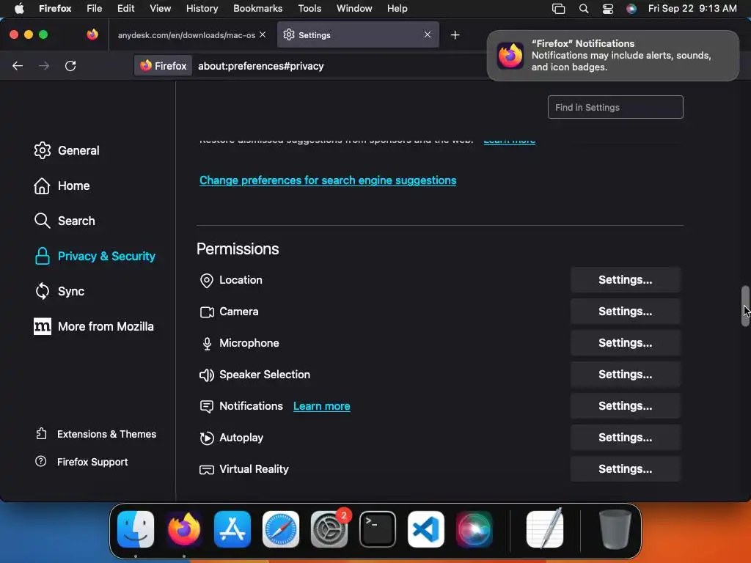
Task: Click the back navigation arrow
Action: click(x=18, y=66)
